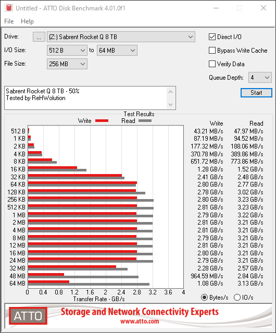Switch results to IO/s

[237, 298]
